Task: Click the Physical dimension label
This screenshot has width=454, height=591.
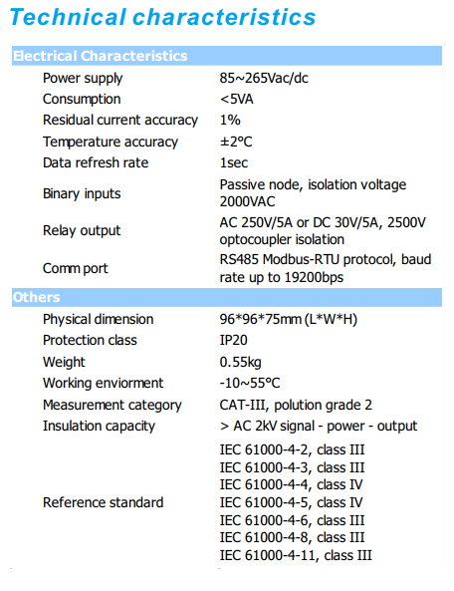Action: (98, 319)
